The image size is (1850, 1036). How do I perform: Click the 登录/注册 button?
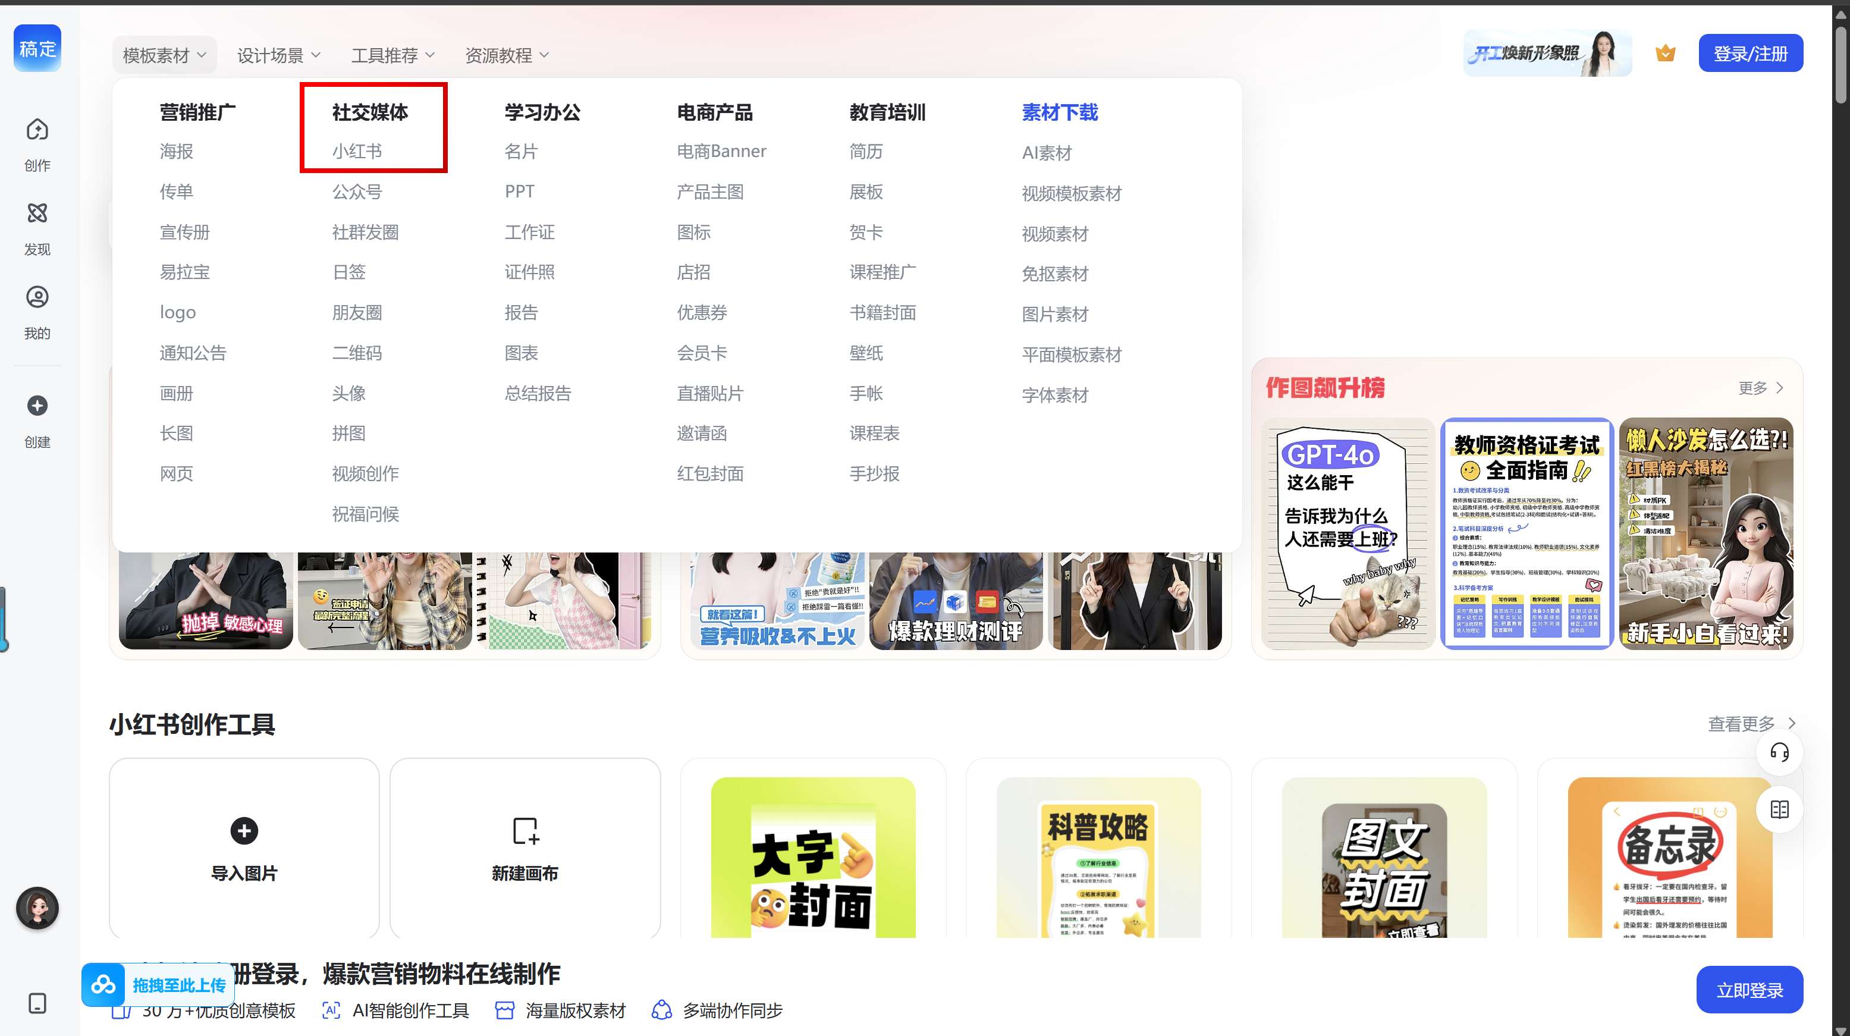coord(1750,54)
